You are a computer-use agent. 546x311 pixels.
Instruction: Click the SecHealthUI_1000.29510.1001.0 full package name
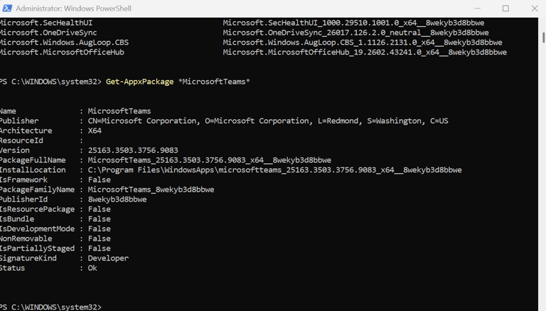click(x=353, y=23)
